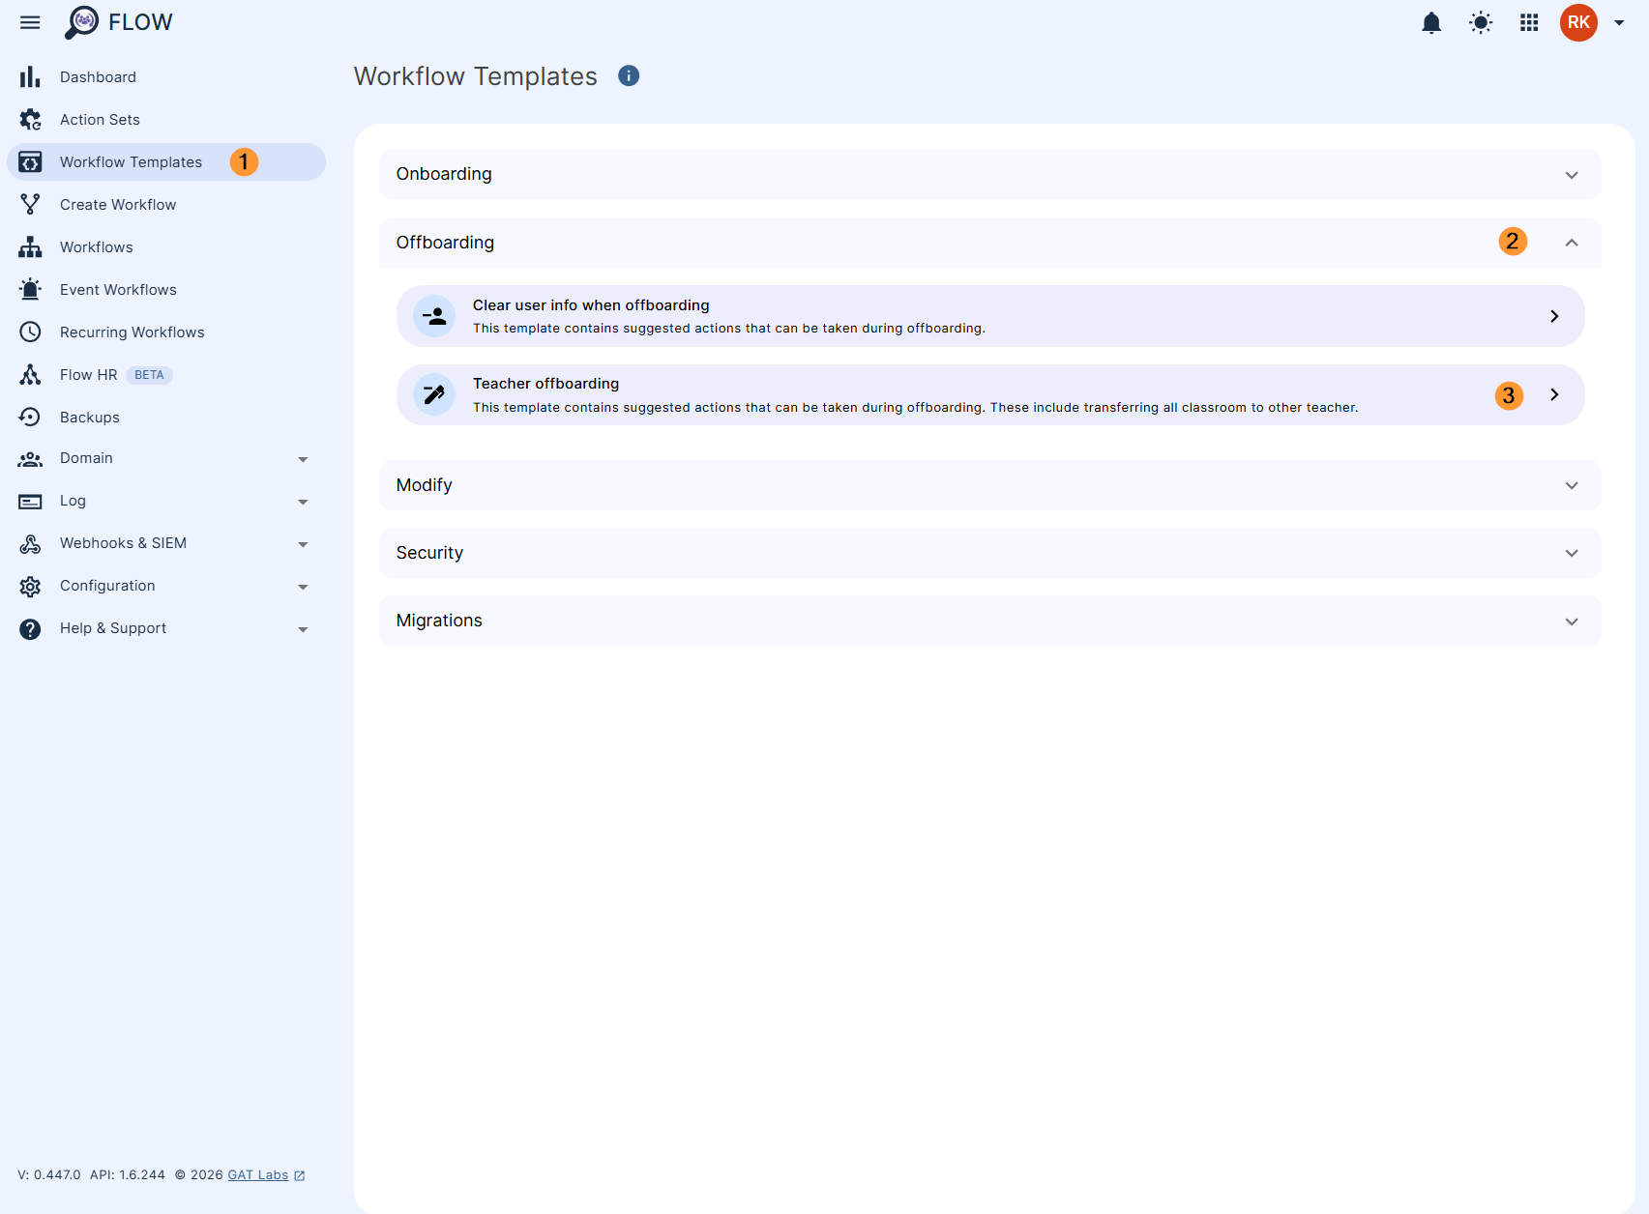Click the BETA badge next to Flow HR

(149, 375)
